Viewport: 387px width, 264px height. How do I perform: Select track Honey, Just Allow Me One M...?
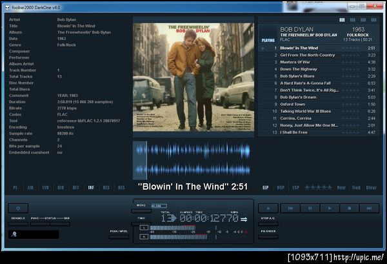click(x=319, y=125)
